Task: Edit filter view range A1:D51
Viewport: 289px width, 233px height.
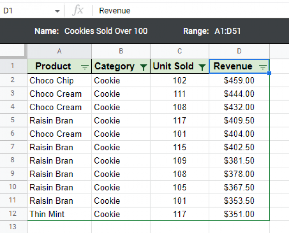Action: pyautogui.click(x=227, y=31)
